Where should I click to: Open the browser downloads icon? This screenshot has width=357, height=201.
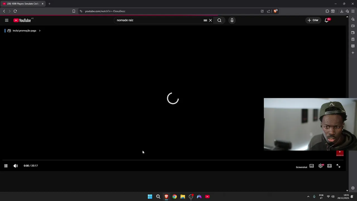coord(342,11)
